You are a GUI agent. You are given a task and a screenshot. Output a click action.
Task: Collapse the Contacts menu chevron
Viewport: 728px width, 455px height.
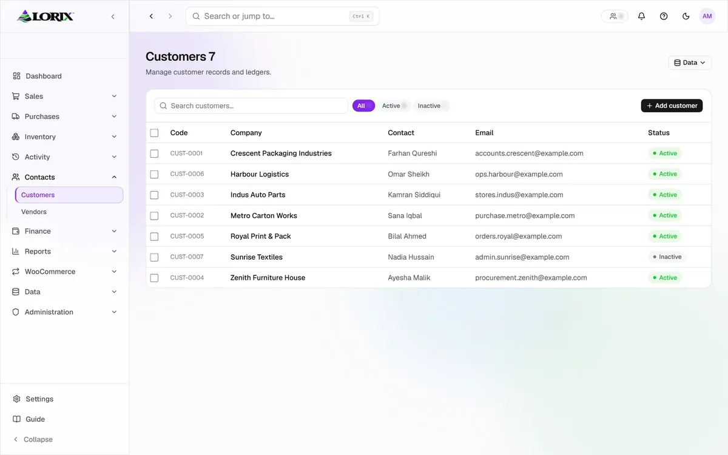114,177
